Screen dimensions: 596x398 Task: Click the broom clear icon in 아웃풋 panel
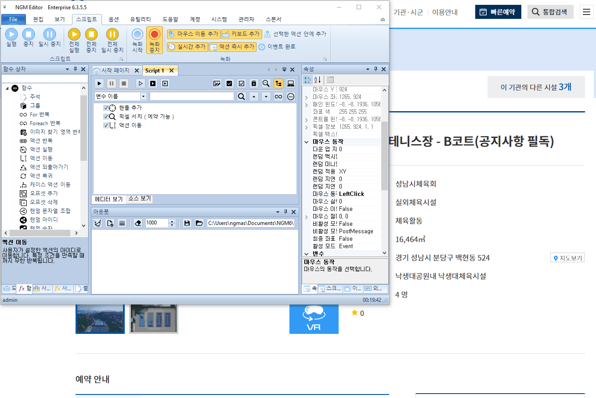(x=98, y=223)
